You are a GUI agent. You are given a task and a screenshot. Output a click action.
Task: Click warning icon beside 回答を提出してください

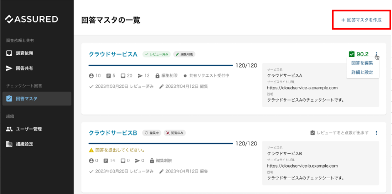click(91, 150)
